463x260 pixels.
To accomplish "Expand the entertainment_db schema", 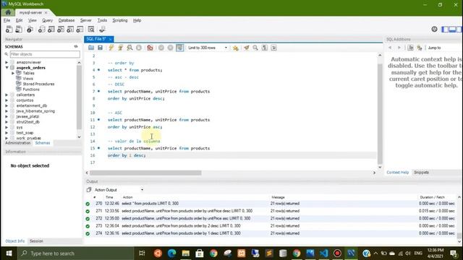I will [7, 105].
